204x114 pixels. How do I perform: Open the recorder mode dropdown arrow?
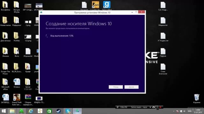[x=150, y=107]
